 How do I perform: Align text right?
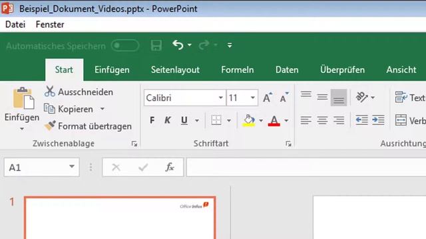click(x=339, y=120)
